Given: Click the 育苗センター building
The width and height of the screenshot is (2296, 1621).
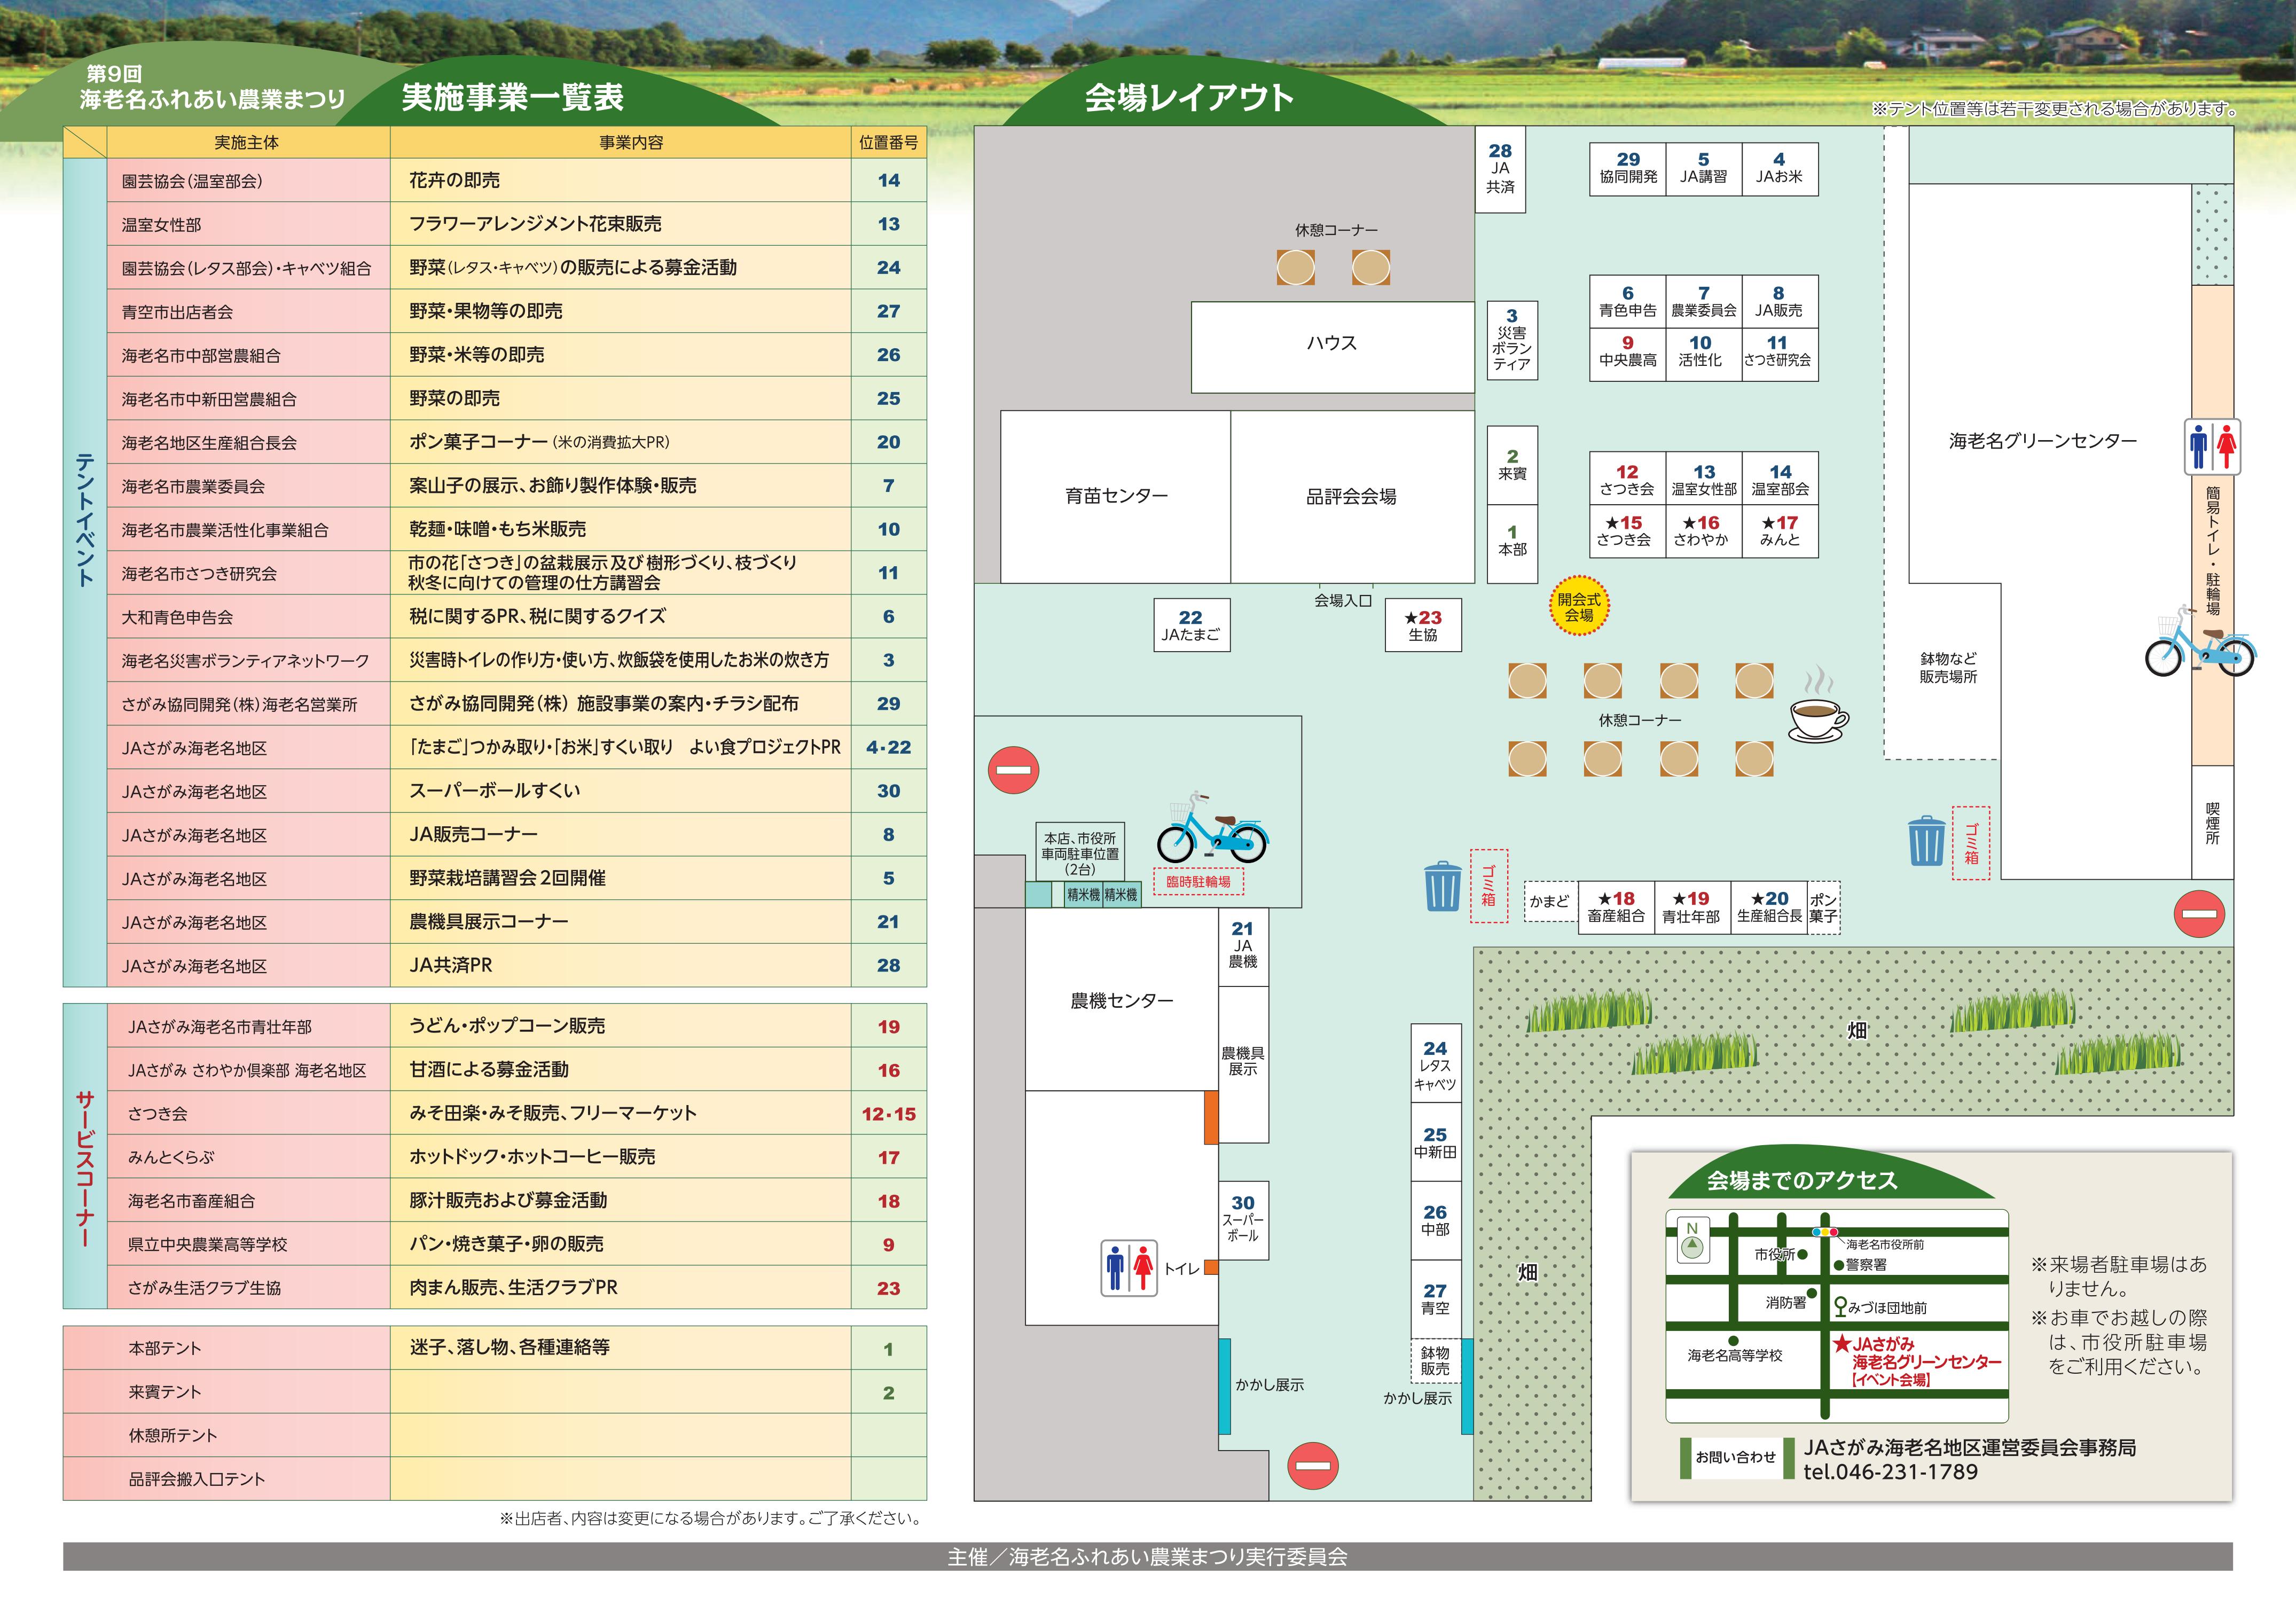Looking at the screenshot, I should 1116,497.
